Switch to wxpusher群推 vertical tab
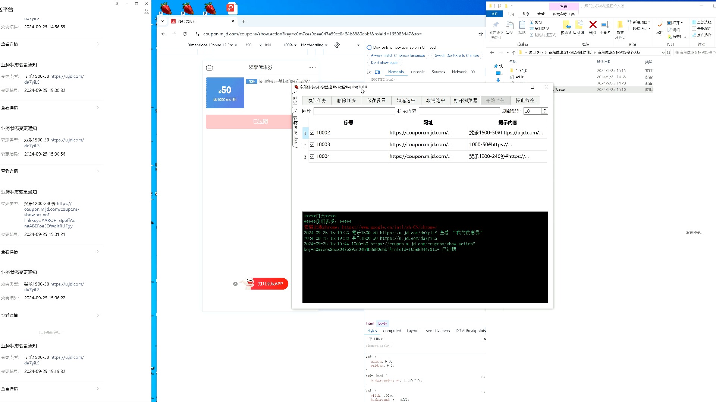This screenshot has width=716, height=402. (x=295, y=130)
